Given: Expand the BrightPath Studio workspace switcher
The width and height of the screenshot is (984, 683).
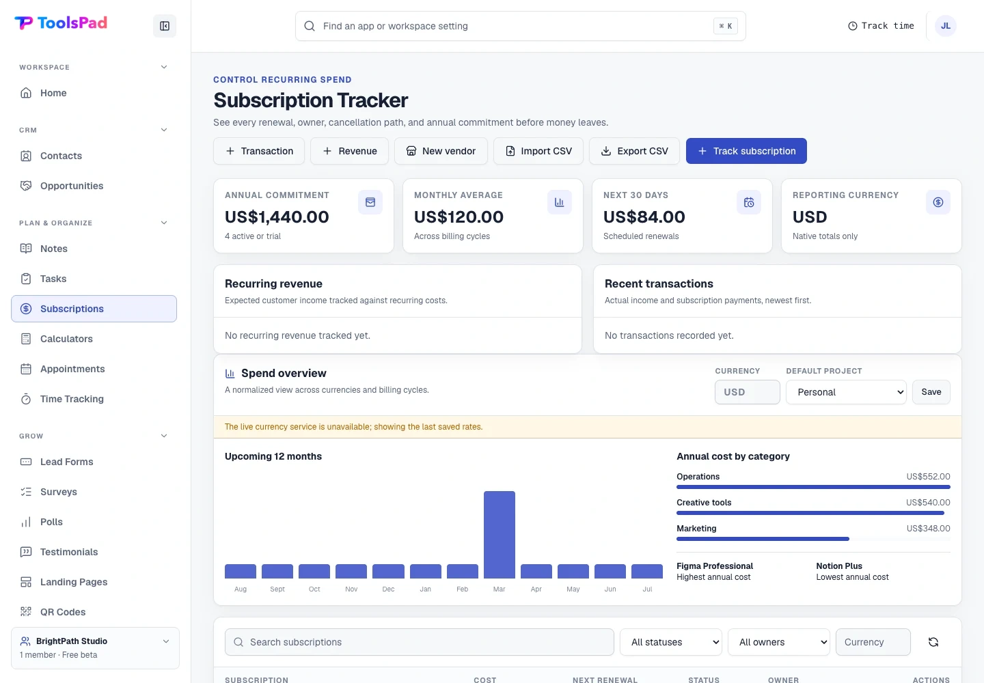Looking at the screenshot, I should point(95,647).
